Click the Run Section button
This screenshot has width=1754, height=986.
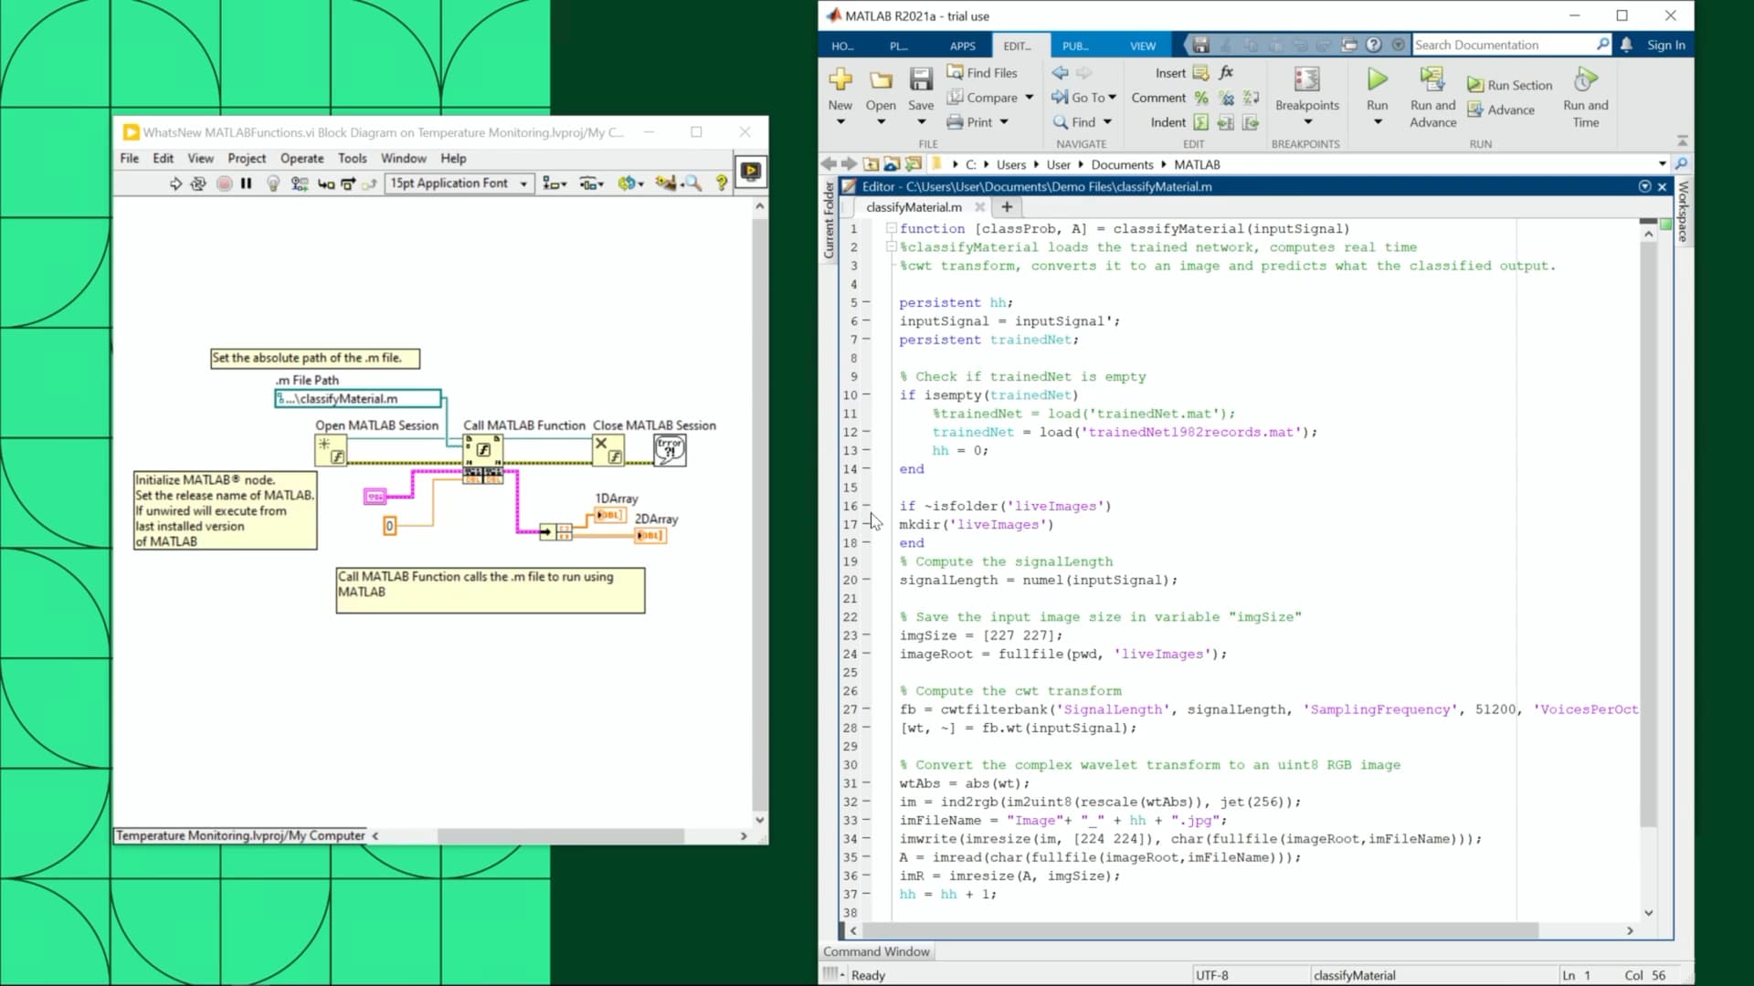(1509, 85)
